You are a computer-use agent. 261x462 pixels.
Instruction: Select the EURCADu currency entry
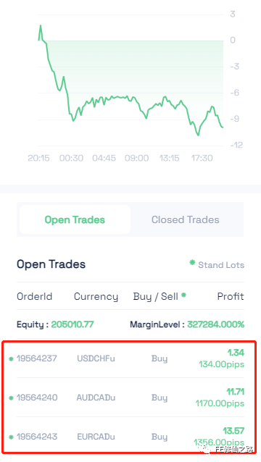point(96,437)
